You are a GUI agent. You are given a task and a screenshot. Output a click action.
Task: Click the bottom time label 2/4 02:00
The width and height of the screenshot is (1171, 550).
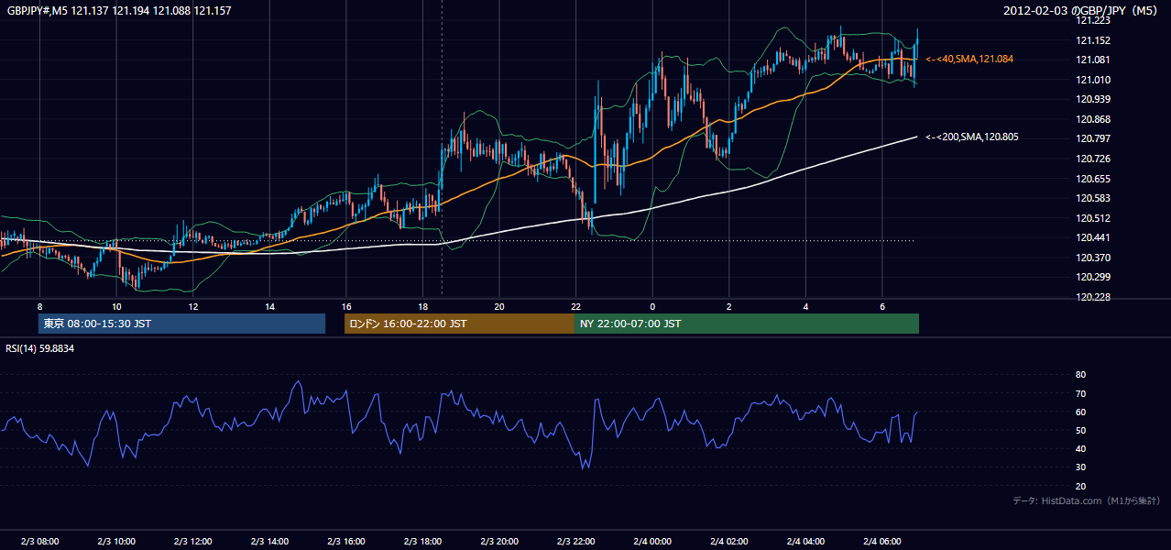(x=729, y=541)
